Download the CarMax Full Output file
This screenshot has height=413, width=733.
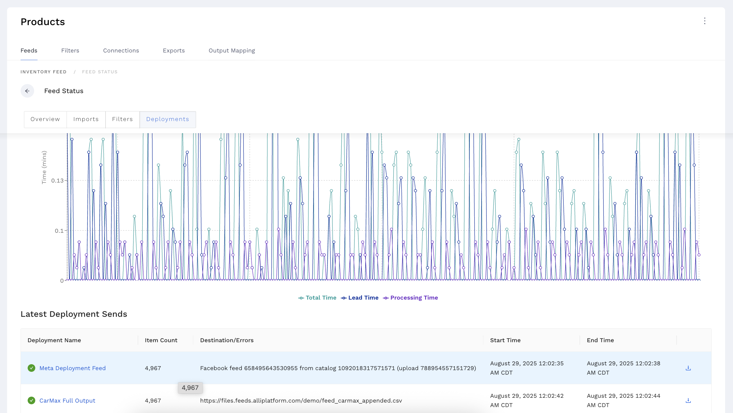click(688, 400)
